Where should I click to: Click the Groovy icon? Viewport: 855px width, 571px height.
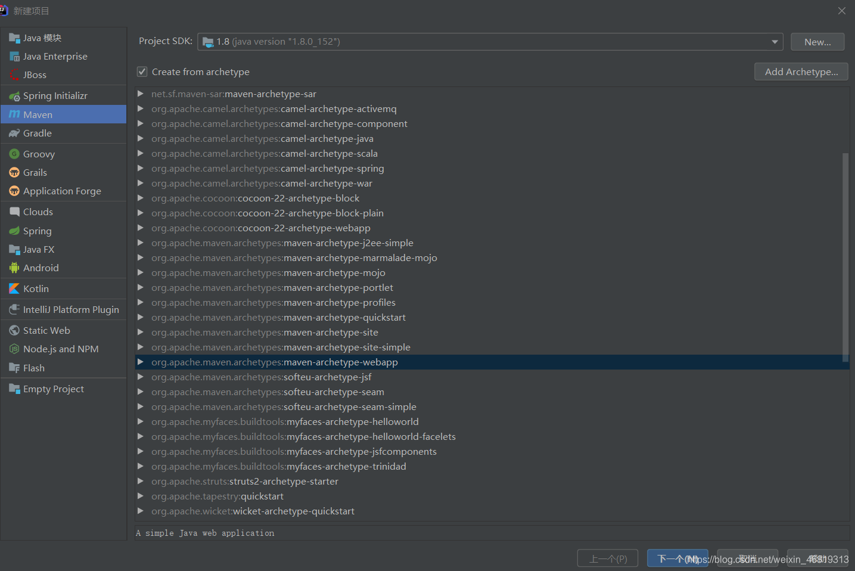tap(14, 154)
